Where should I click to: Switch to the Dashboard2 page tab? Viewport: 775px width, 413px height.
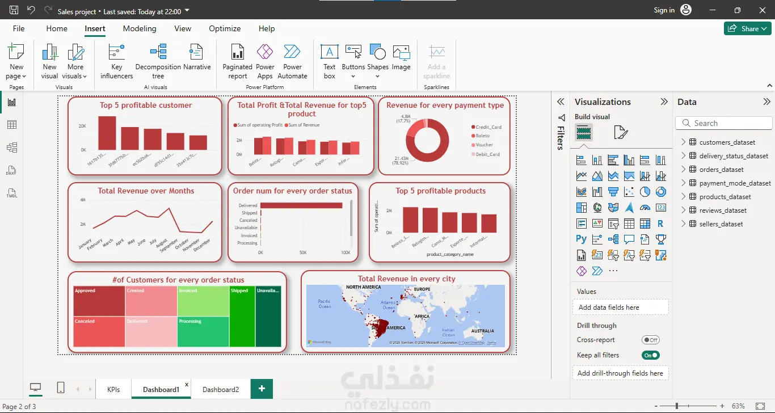(221, 390)
